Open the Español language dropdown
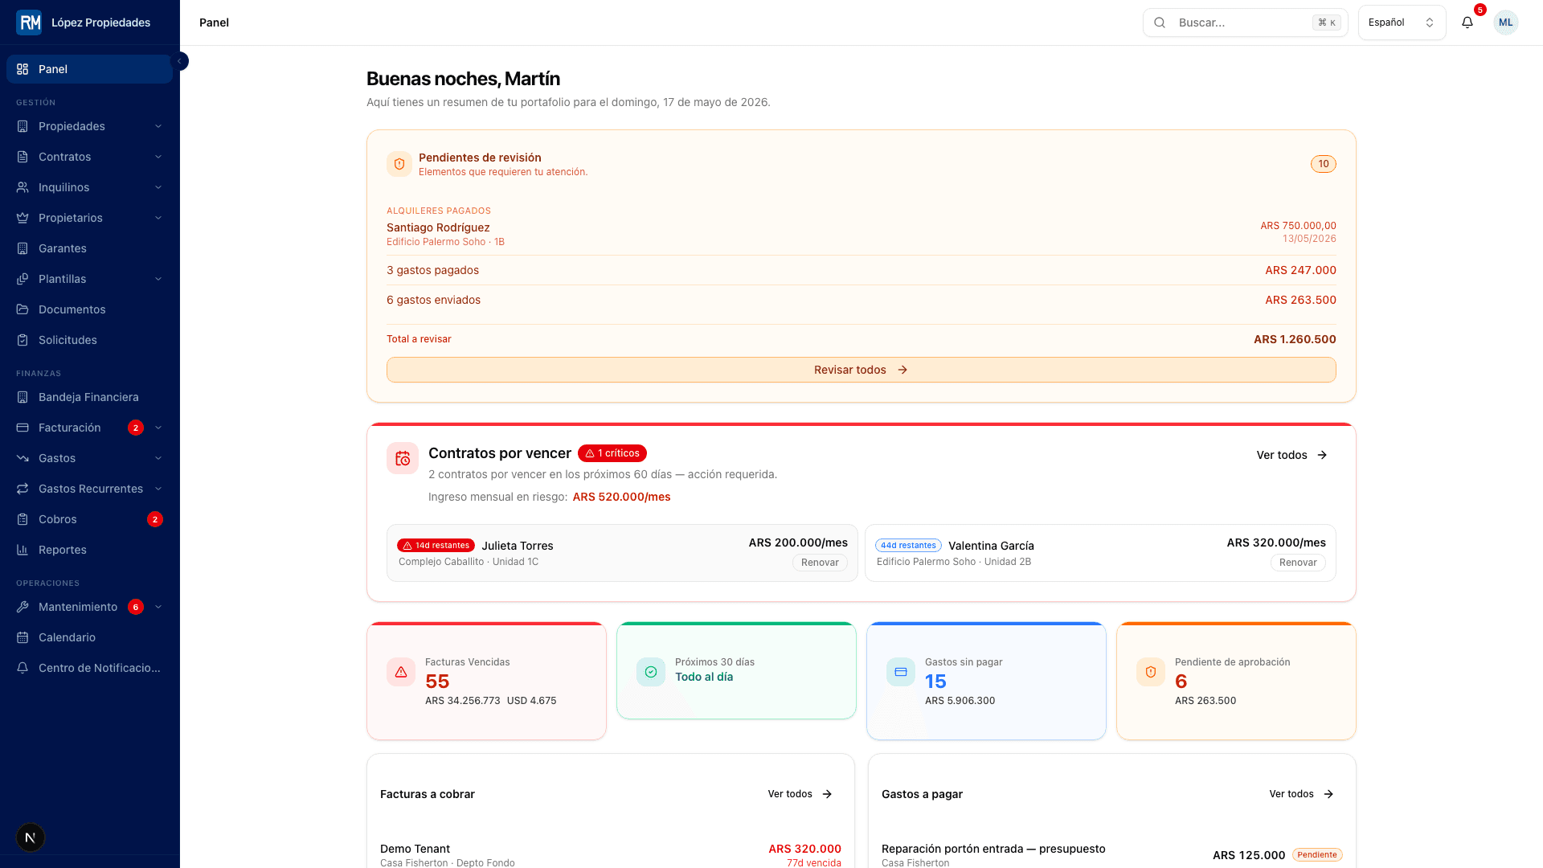The height and width of the screenshot is (868, 1543). pyautogui.click(x=1402, y=23)
